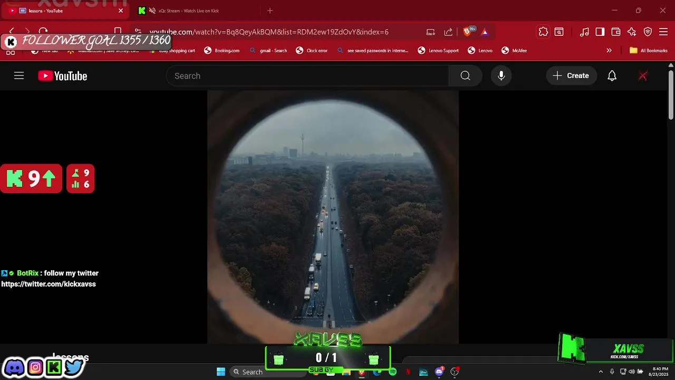
Task: Click the video player image
Action: tap(333, 217)
